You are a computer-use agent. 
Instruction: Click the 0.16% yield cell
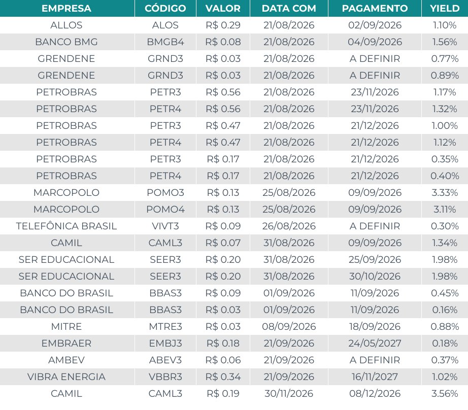click(x=445, y=310)
